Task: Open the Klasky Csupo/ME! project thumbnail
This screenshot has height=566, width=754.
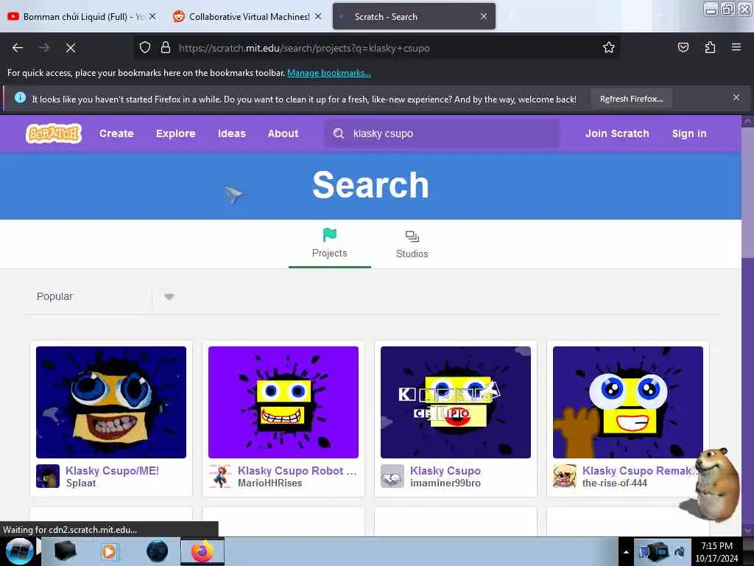Action: coord(111,402)
